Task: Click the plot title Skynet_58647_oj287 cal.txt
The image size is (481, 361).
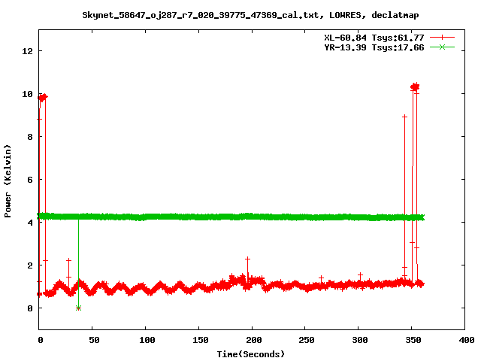Action: tap(250, 15)
